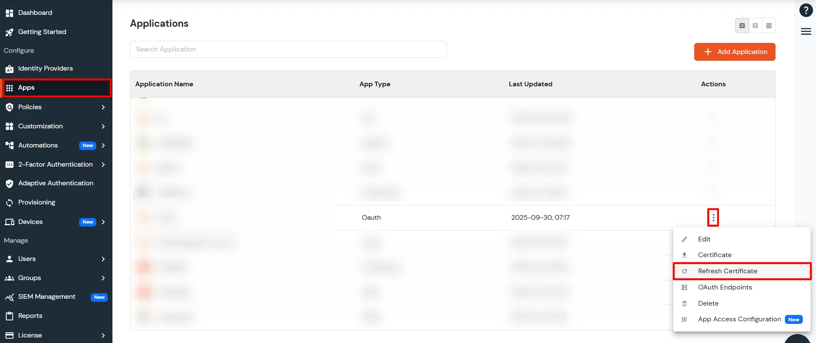Choose Edit from the actions menu

point(742,239)
